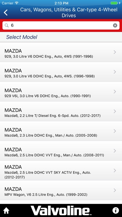This screenshot has height=217, width=122.
Task: Focus the search input containing 6
Action: pos(61,25)
